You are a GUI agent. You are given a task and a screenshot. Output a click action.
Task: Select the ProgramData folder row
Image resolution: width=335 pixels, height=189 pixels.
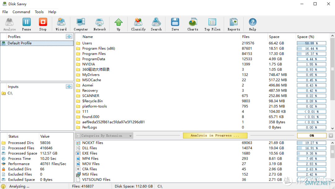(203, 59)
